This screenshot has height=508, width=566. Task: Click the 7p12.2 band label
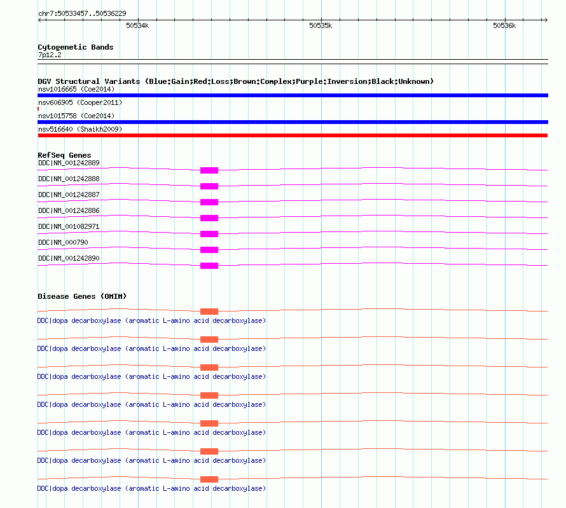coord(50,55)
